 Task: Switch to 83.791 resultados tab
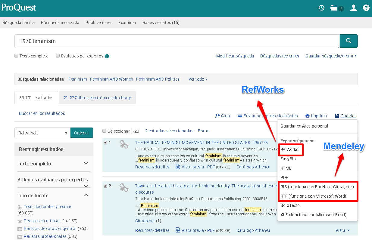tap(36, 98)
